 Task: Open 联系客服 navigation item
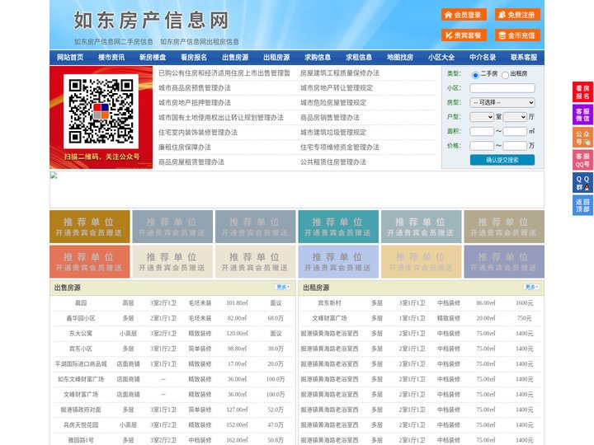click(524, 58)
